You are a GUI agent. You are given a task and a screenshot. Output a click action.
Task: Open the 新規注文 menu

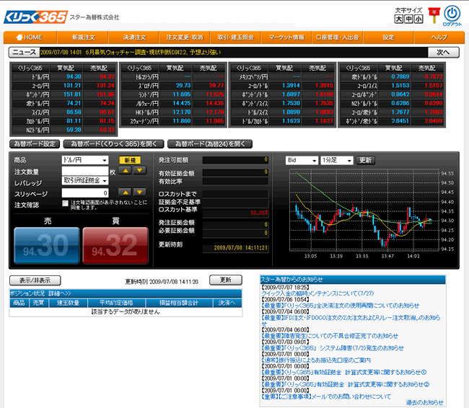[84, 37]
